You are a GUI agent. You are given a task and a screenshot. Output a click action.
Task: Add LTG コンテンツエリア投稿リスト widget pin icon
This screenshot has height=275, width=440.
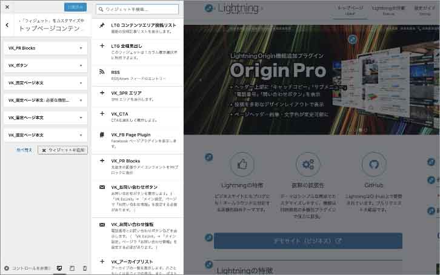102,25
